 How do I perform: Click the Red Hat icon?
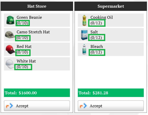10,49
